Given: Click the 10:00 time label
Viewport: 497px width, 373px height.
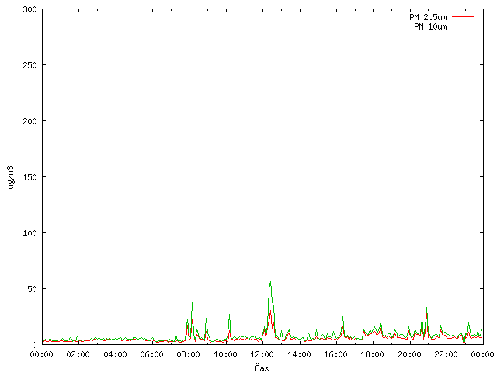Looking at the screenshot, I should pos(225,354).
